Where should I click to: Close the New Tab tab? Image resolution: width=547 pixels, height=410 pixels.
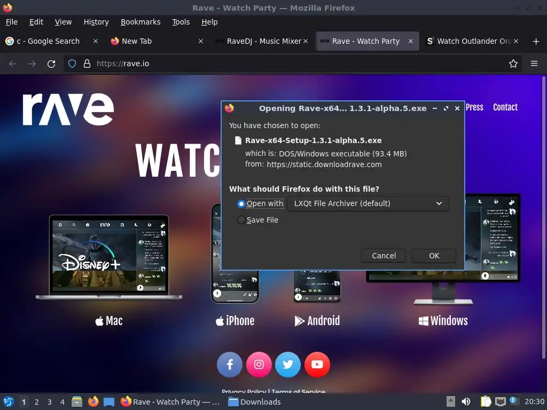[x=201, y=41]
